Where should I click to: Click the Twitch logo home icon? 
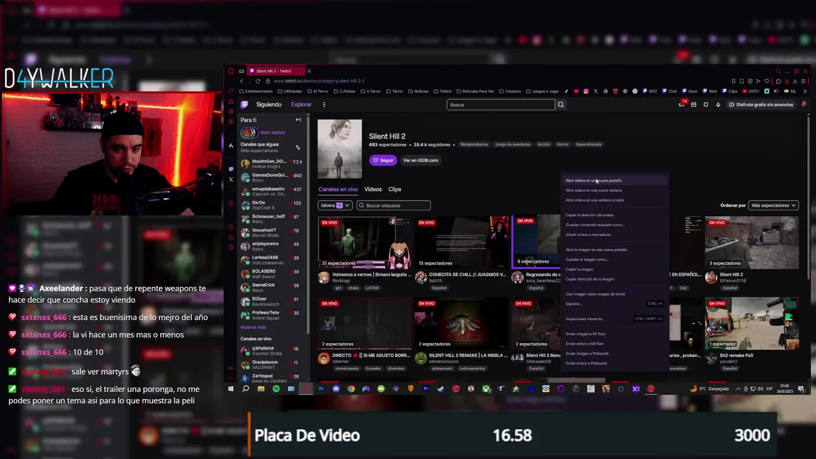pyautogui.click(x=244, y=105)
